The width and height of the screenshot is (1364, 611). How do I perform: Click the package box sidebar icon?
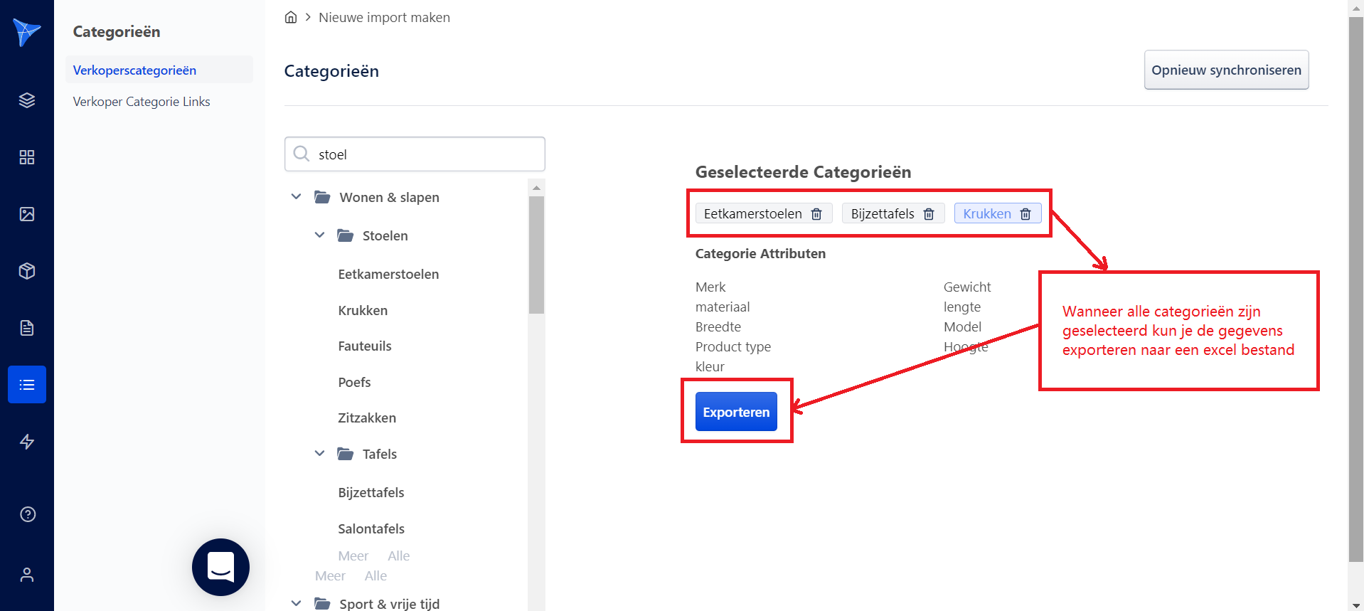coord(27,271)
